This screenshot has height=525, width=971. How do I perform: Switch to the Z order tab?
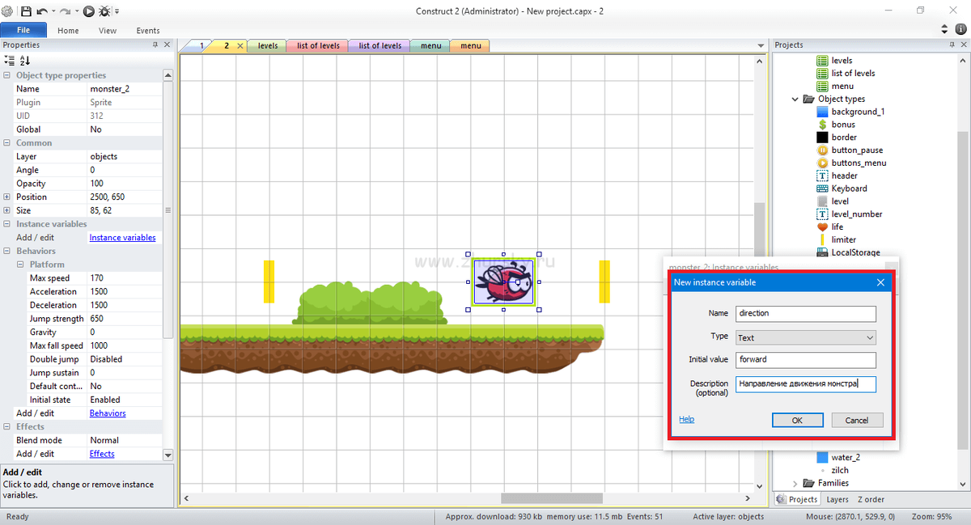[871, 500]
